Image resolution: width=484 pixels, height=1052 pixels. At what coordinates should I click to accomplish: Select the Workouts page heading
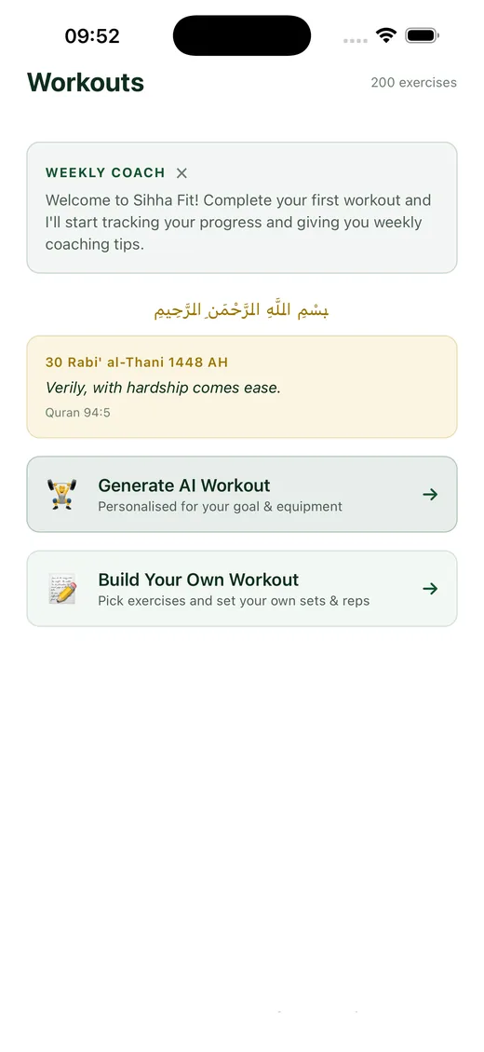[x=86, y=83]
